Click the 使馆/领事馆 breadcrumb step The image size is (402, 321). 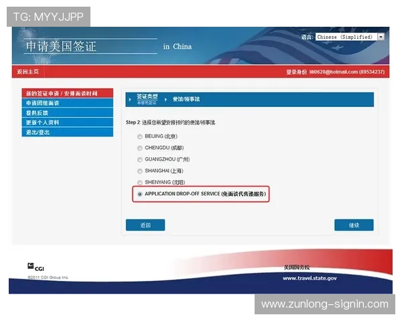[186, 99]
